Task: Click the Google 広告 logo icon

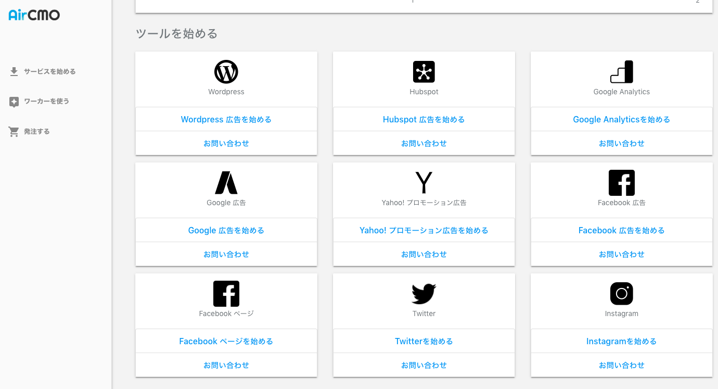Action: point(226,183)
